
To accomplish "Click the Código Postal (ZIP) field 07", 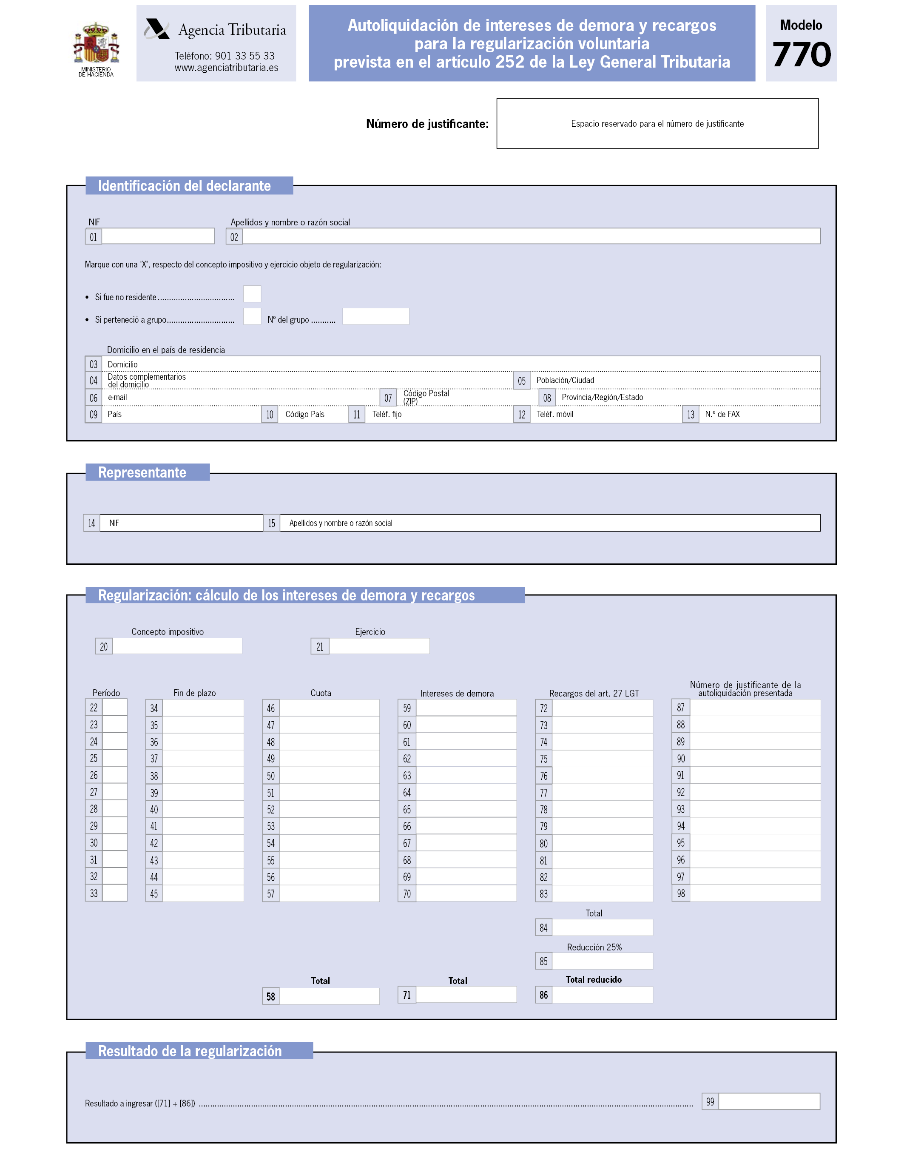I will pos(468,398).
